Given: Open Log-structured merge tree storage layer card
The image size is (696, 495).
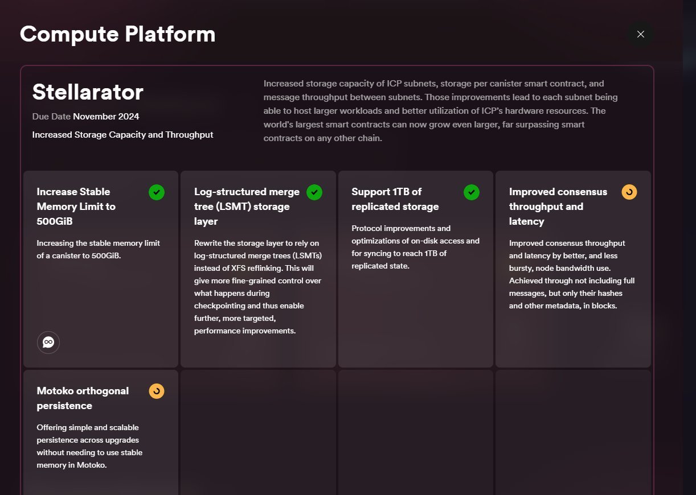Looking at the screenshot, I should click(247, 206).
